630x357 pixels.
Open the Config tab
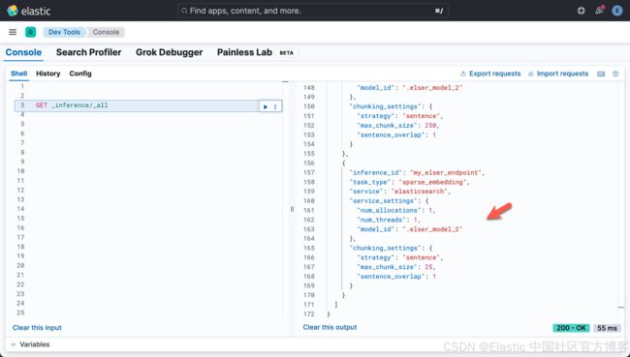(x=80, y=74)
